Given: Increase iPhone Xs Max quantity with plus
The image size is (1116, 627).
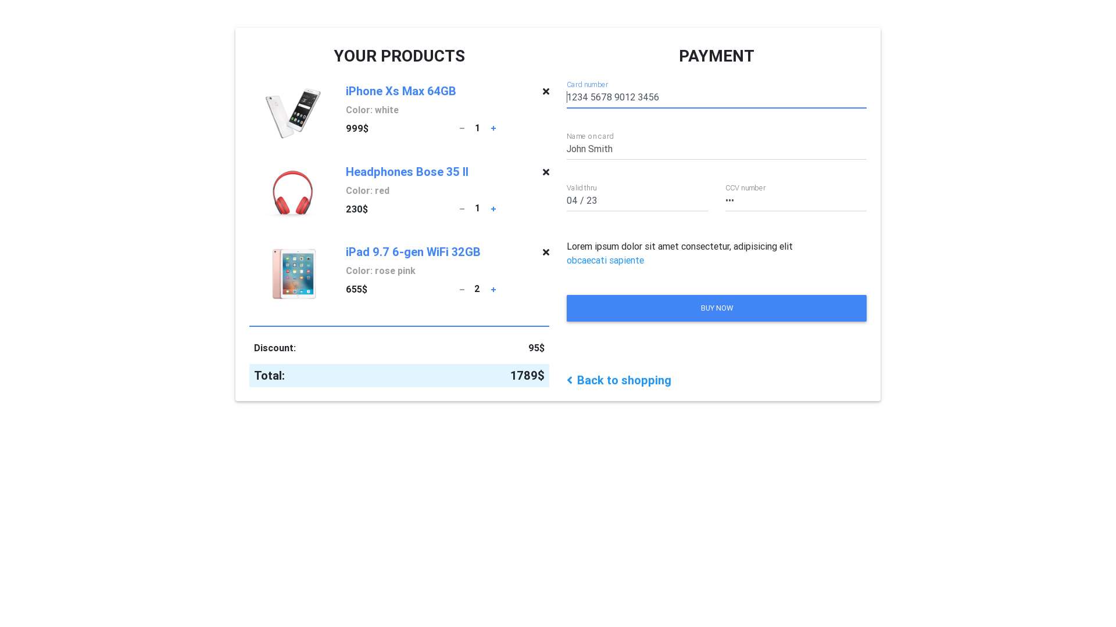Looking at the screenshot, I should tap(493, 128).
